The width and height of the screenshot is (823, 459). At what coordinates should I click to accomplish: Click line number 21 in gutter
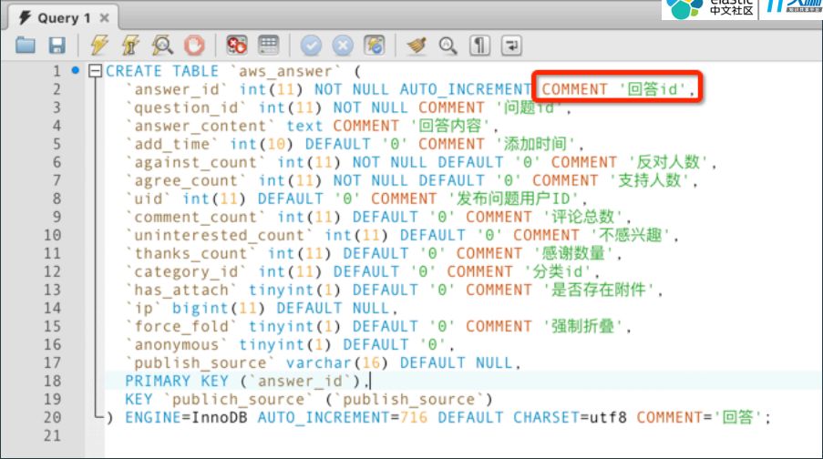pos(53,436)
